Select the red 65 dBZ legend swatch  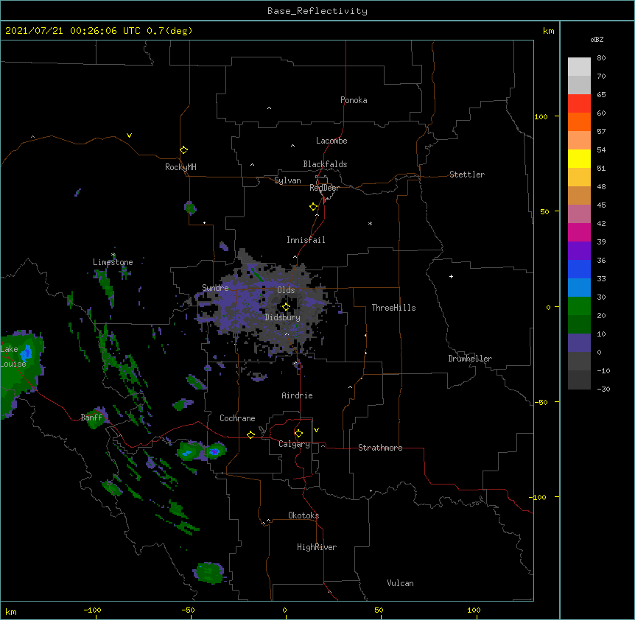click(x=579, y=103)
